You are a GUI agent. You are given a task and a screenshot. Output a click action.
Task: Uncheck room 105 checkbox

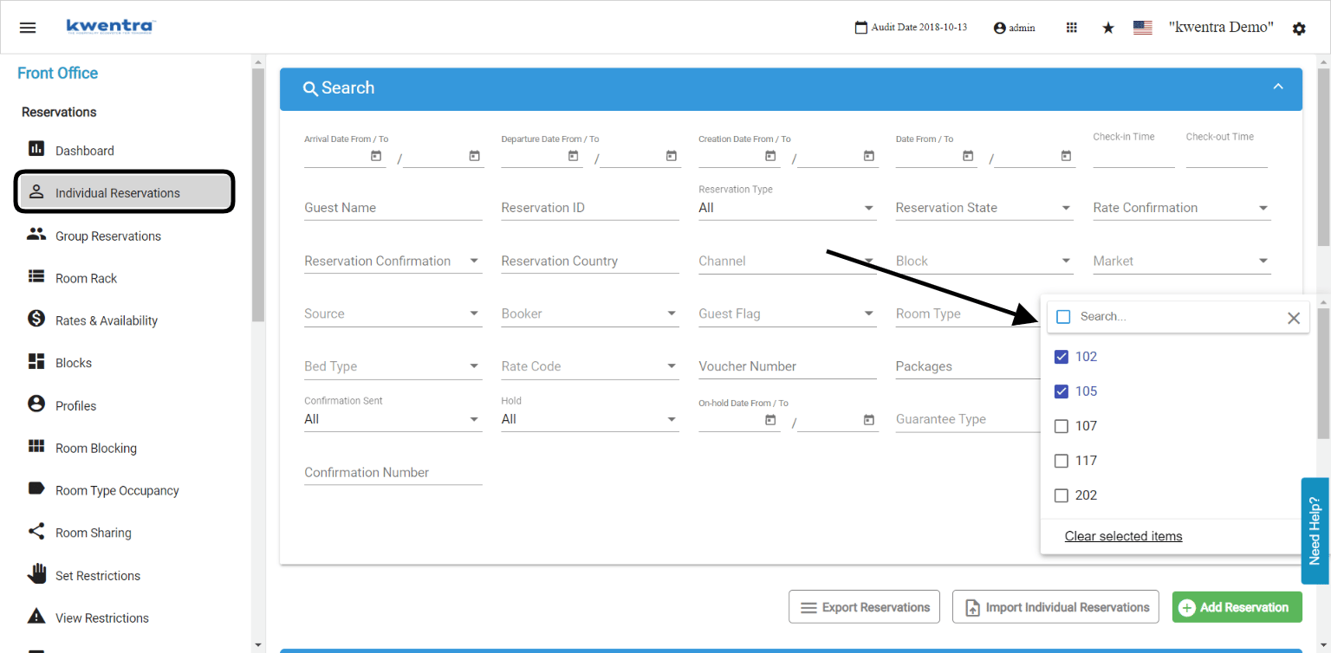coord(1061,391)
